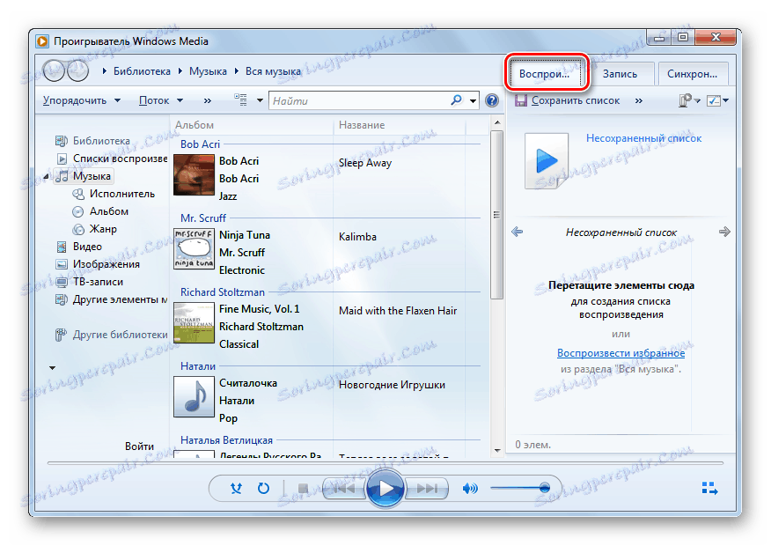Viewport: 771px width, 546px height.
Task: Open the Воспроизведение tab
Action: 545,74
